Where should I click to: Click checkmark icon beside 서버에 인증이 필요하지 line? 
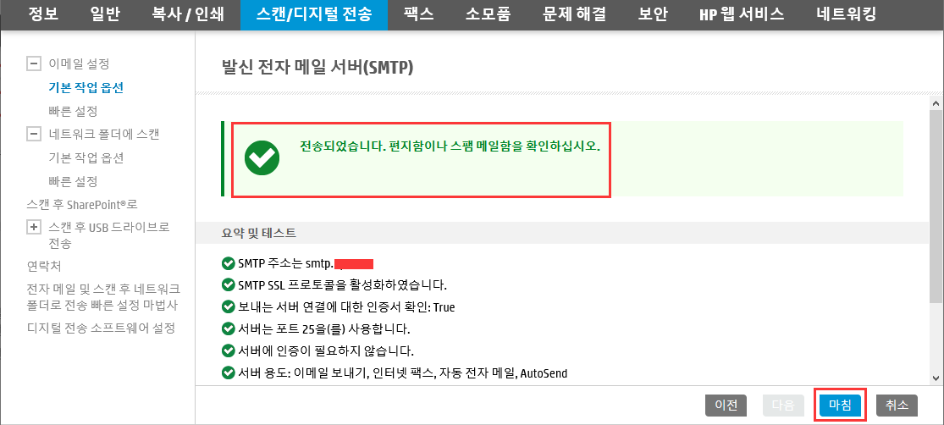click(x=229, y=350)
